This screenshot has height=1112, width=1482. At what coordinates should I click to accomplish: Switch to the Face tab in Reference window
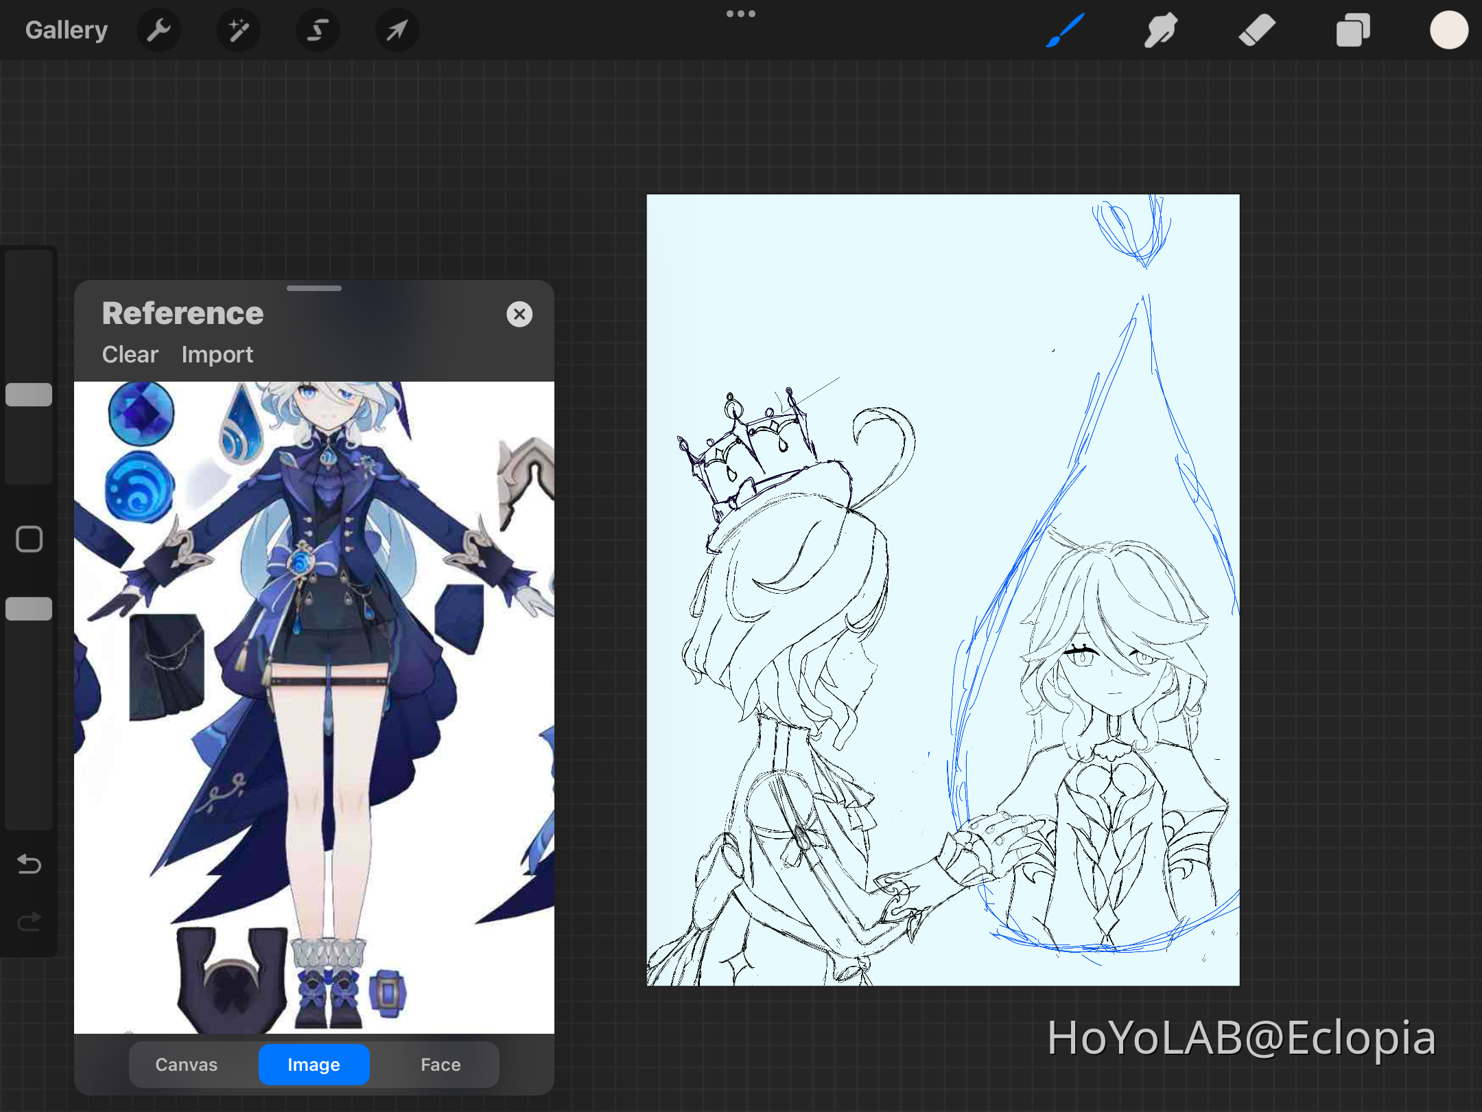(x=440, y=1064)
